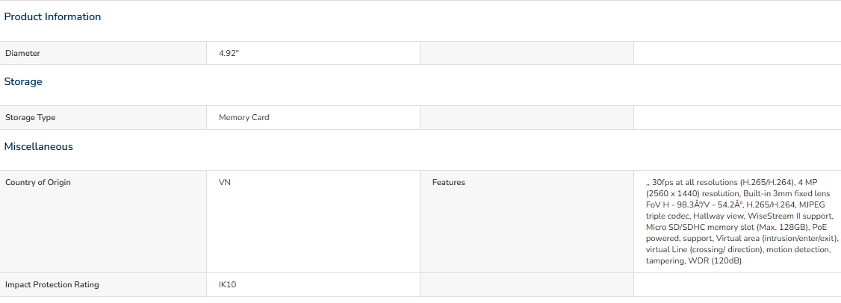841x303 pixels.
Task: Click the last empty cell in Impact Protection row
Action: 737,284
